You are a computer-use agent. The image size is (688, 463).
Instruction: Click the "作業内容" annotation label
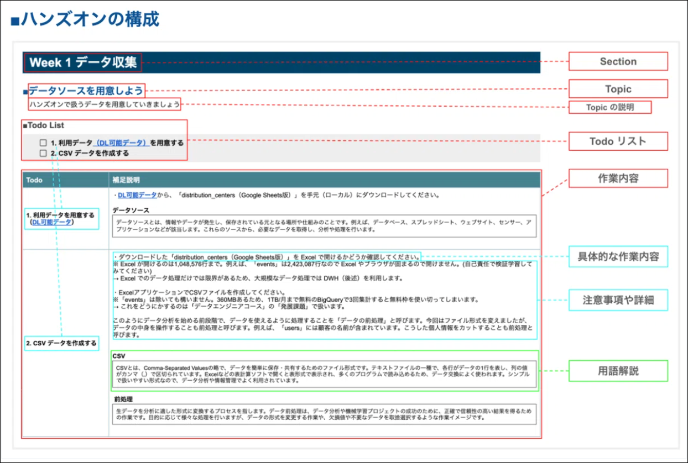click(x=618, y=178)
